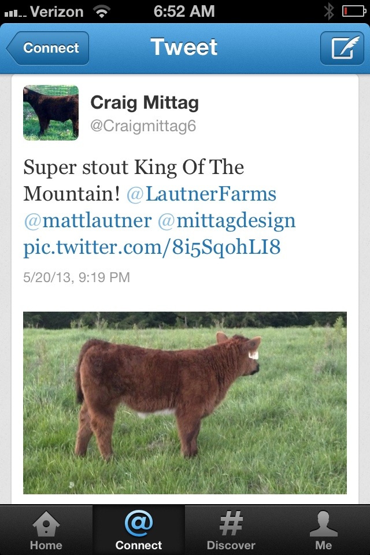Tap the cellular signal bars
This screenshot has height=555, width=370.
pos(14,12)
